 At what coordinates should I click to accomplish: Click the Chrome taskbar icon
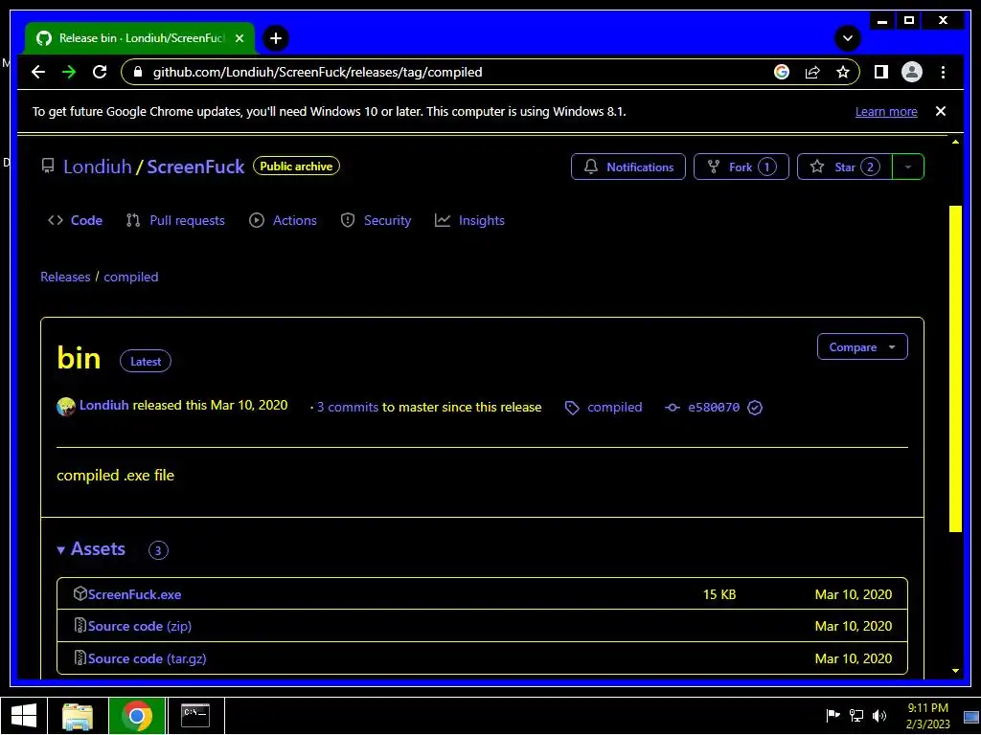coord(137,716)
